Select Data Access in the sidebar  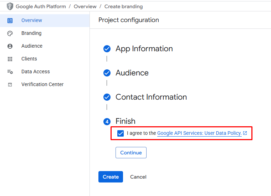click(45, 71)
